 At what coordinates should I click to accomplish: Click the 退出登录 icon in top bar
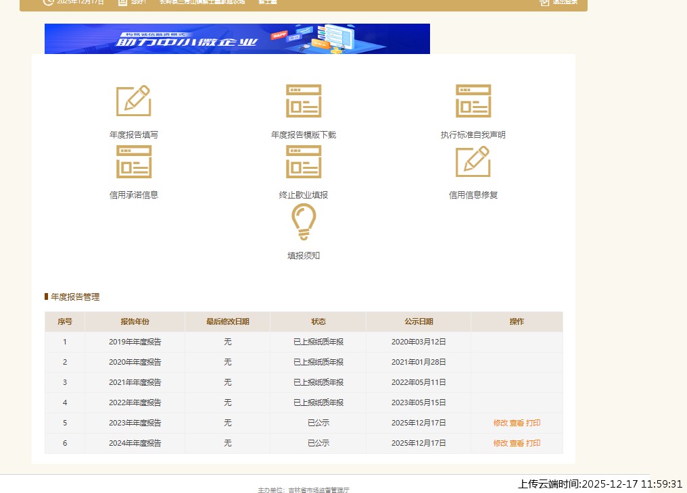click(x=545, y=2)
